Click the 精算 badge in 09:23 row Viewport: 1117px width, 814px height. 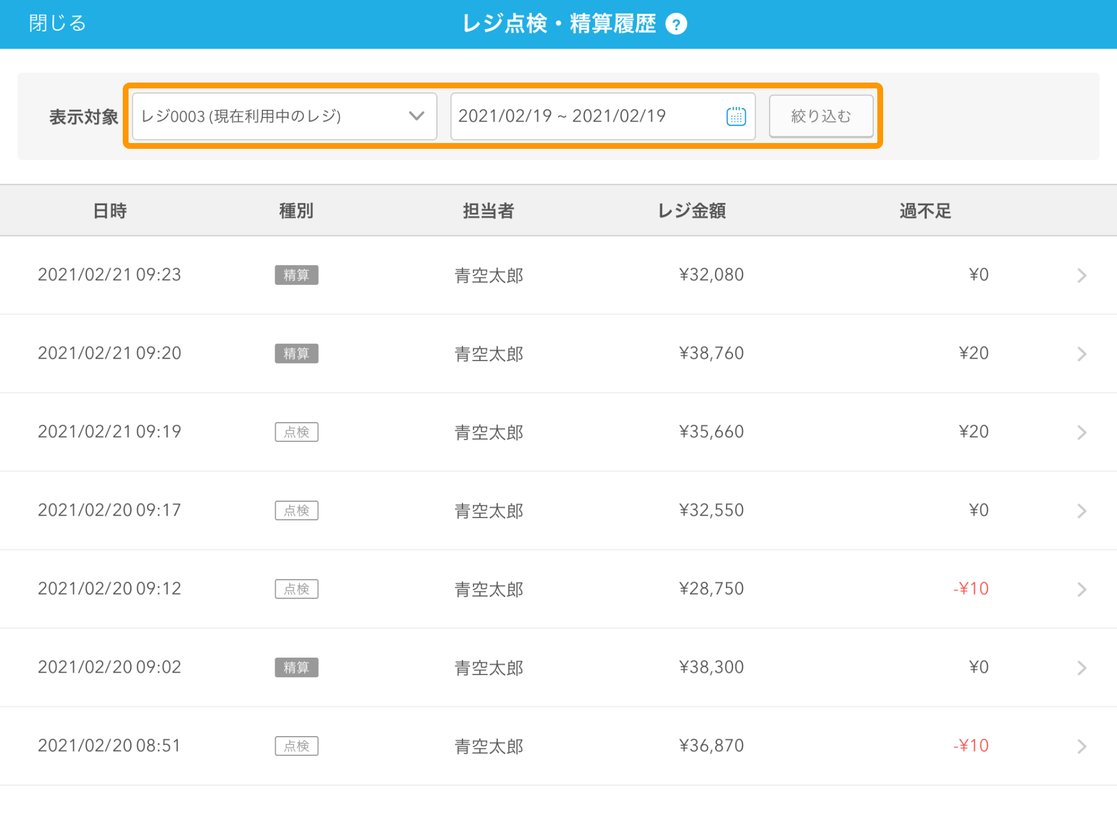(297, 275)
